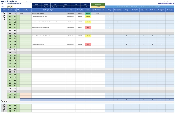This screenshot has width=175, height=113.
Task: Click the YouTube column header
Action: [x=170, y=10]
